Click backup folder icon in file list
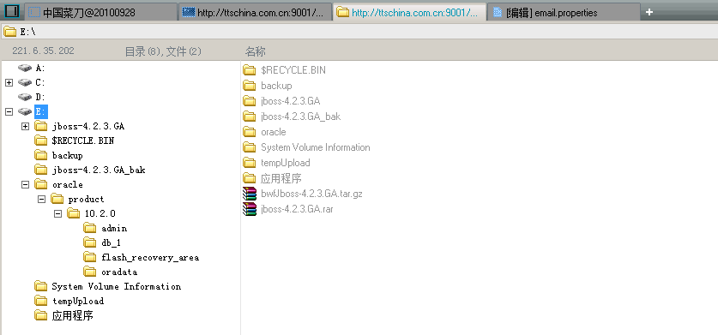 click(250, 86)
